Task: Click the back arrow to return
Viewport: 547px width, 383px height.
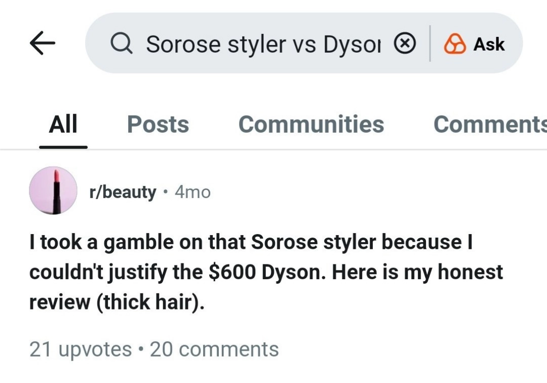Action: (43, 43)
